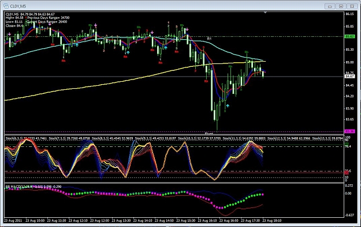Click the chart window icon beside CL0Y,M5
The image size is (361, 227).
[x=6, y=6]
